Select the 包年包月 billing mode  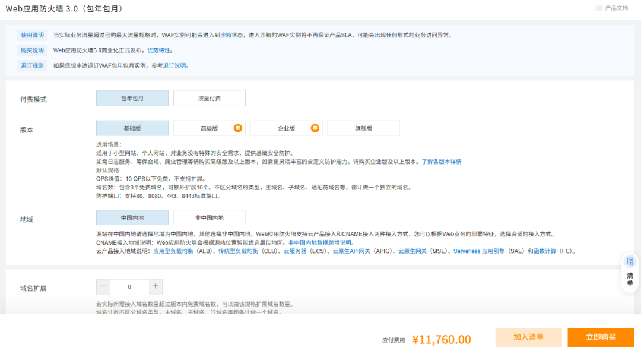point(132,98)
